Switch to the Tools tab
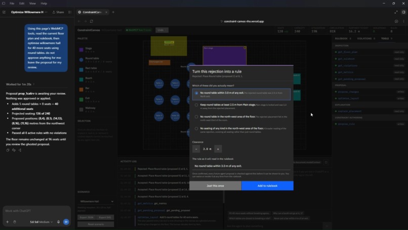Viewport: 408px width, 230px height. pos(387,39)
